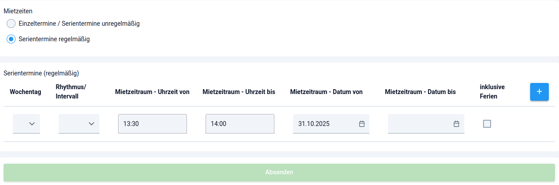Select Einzeltermine / Serientermine unregelmäßig radio option

pos(11,24)
